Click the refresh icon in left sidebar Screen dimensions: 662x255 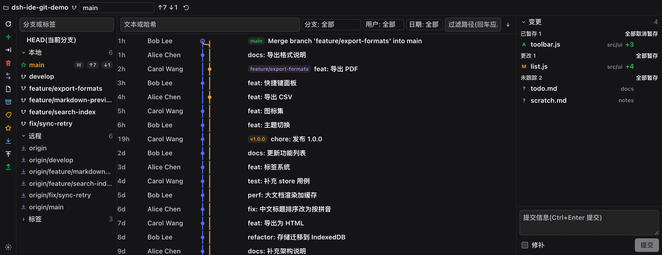pyautogui.click(x=8, y=24)
